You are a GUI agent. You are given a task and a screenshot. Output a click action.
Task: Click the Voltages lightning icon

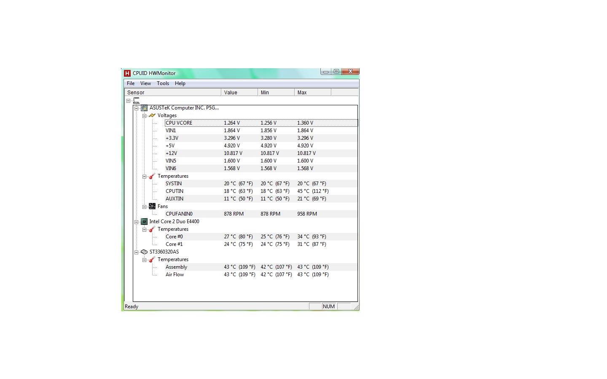point(152,115)
